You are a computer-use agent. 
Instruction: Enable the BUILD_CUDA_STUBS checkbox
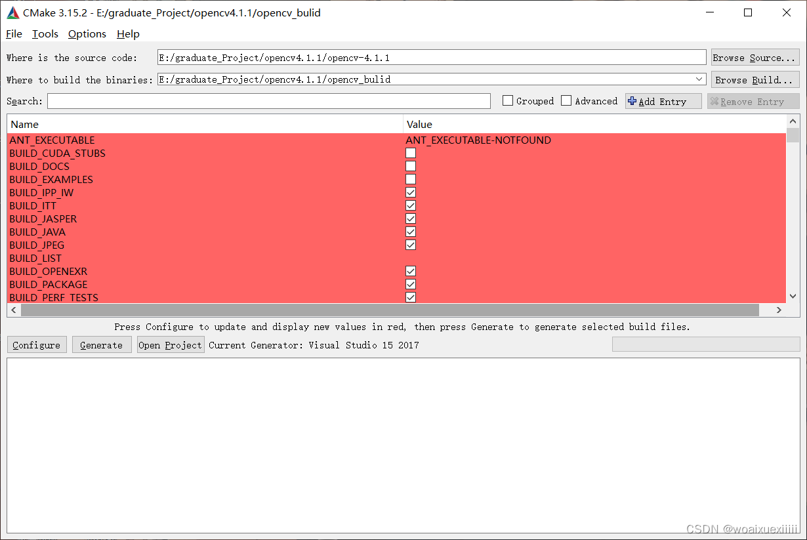pyautogui.click(x=410, y=153)
